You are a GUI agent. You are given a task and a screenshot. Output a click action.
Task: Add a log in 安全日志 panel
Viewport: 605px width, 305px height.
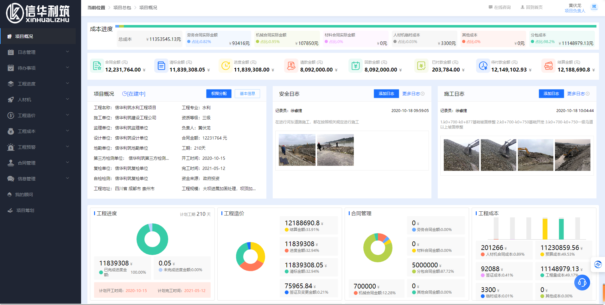(x=386, y=94)
